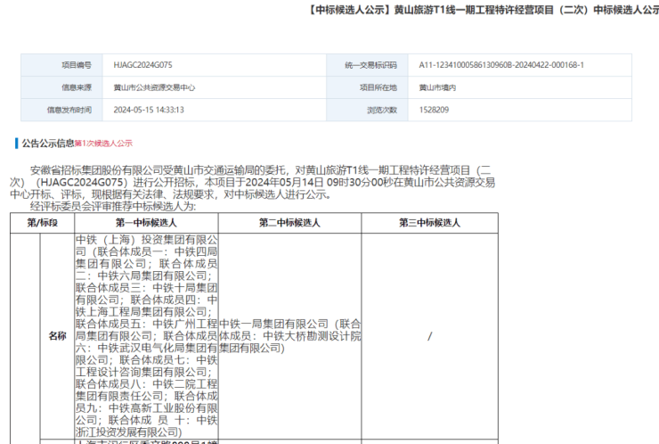659x444 pixels.
Task: Select project number HJAGC2024G075 value
Action: [142, 65]
